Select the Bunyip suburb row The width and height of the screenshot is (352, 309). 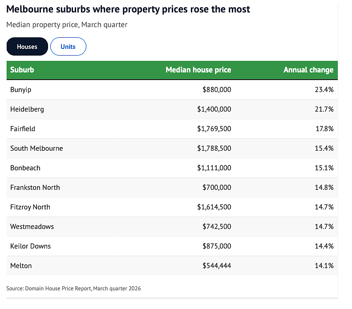coord(172,90)
